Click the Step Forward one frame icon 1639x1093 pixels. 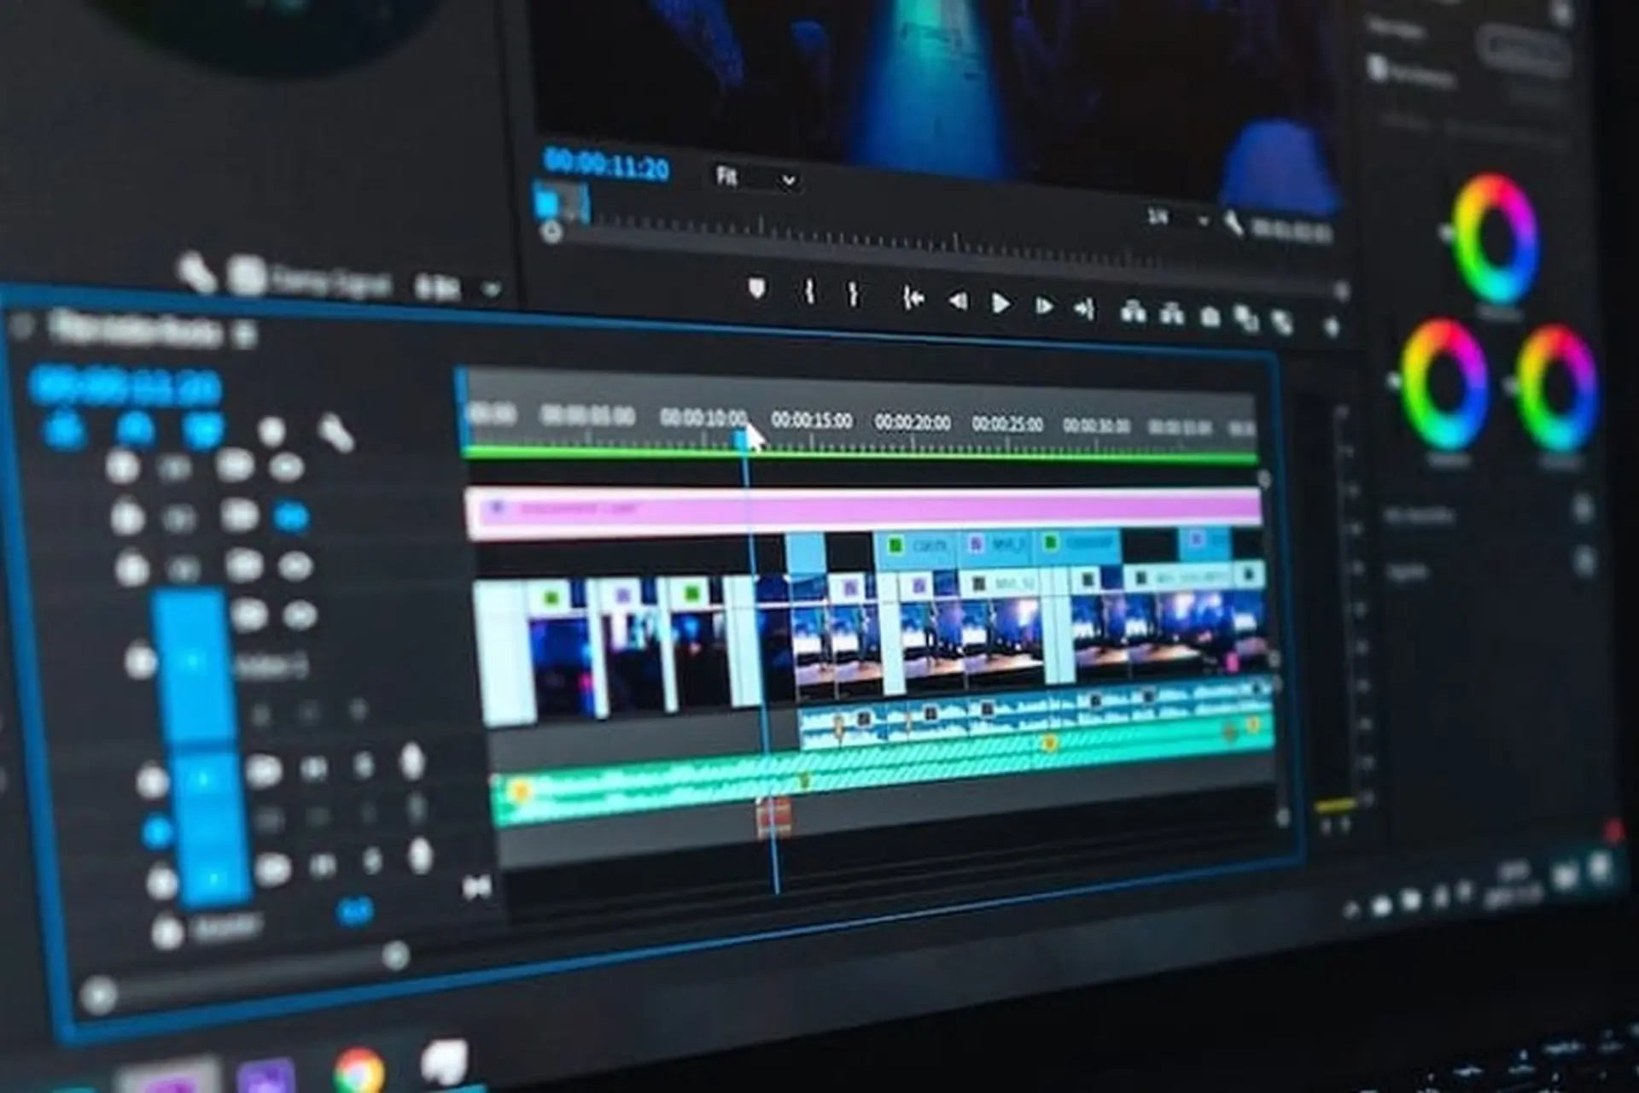pyautogui.click(x=1043, y=306)
